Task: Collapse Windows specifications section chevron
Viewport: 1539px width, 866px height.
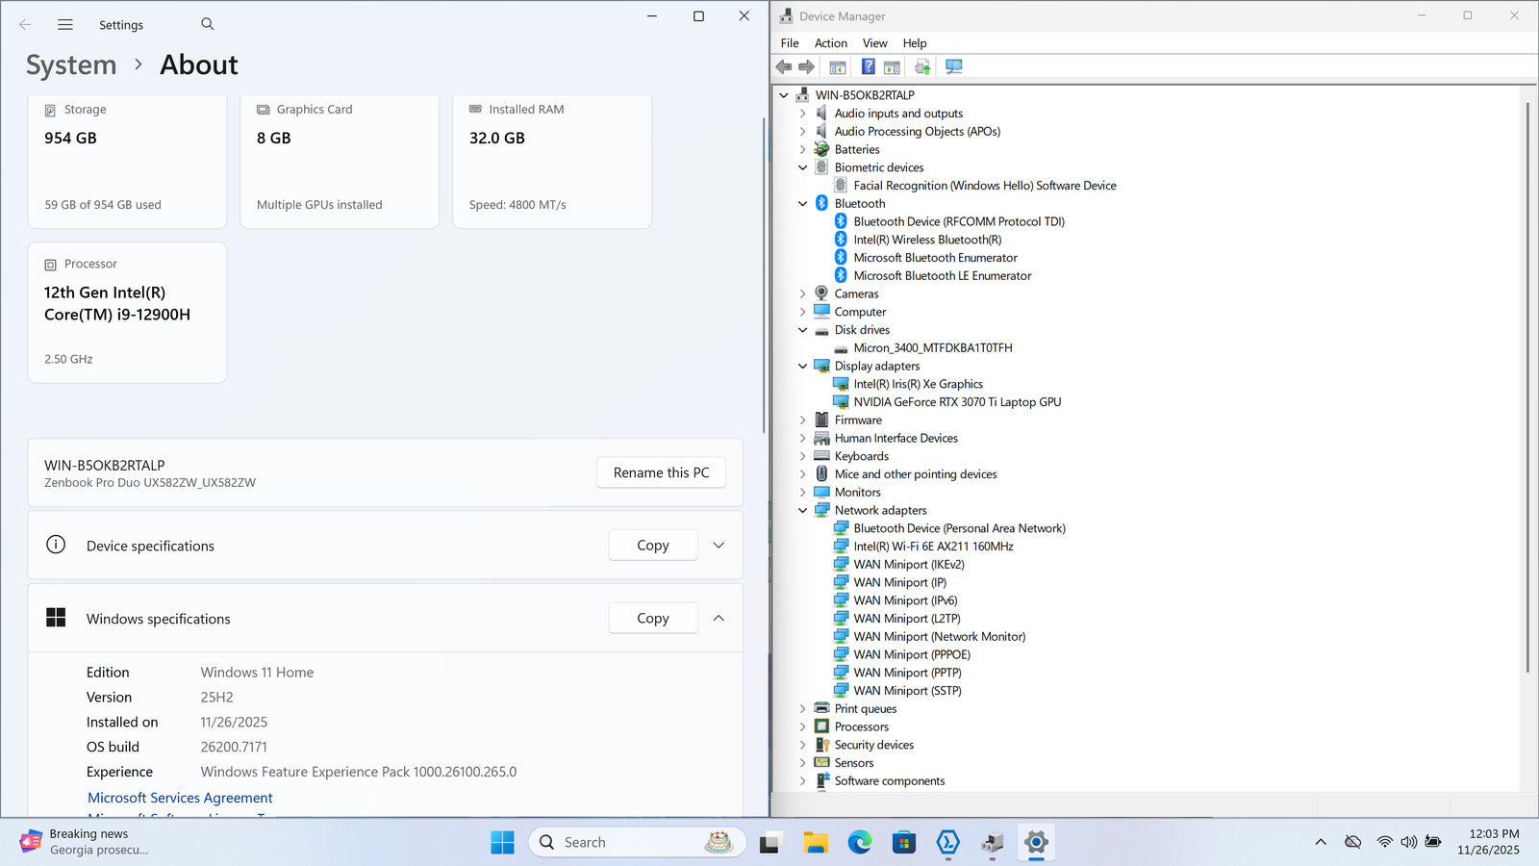Action: (x=719, y=619)
